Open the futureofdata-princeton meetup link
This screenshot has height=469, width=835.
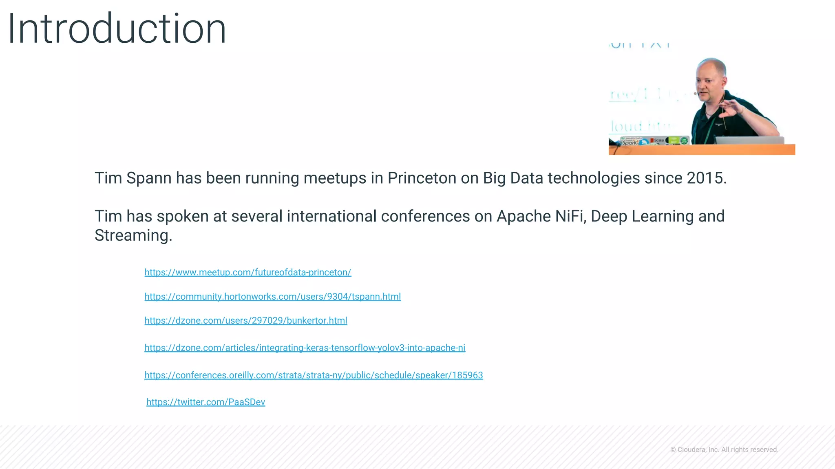click(248, 272)
